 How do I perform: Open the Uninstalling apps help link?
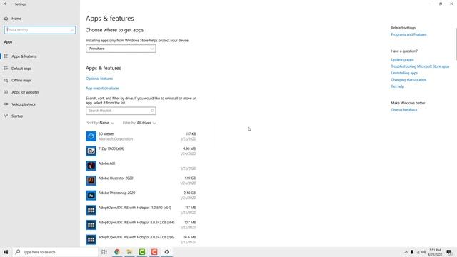[404, 73]
